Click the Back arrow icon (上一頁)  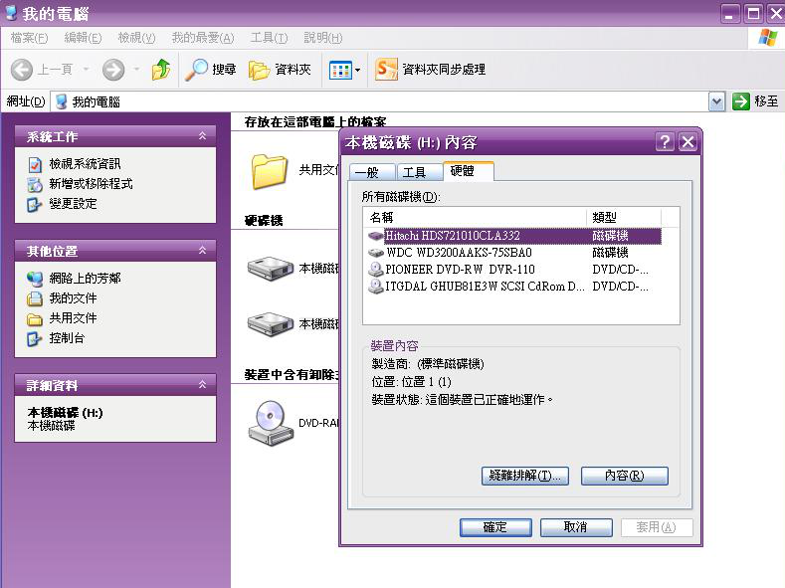[x=22, y=69]
